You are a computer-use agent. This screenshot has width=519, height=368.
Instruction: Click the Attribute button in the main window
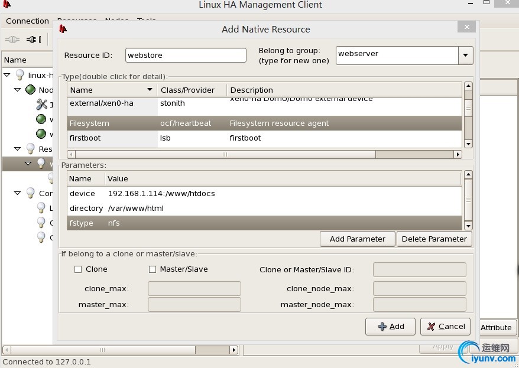tap(497, 327)
